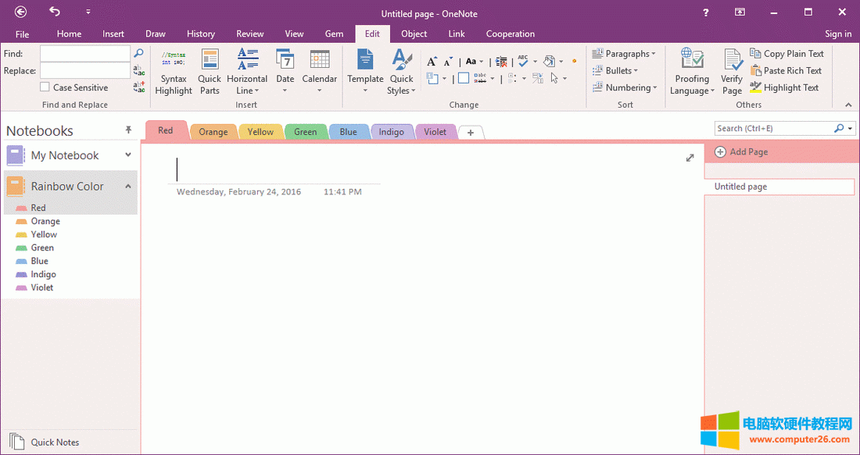860x455 pixels.
Task: Toggle full page view with the expand arrow
Action: tap(690, 158)
